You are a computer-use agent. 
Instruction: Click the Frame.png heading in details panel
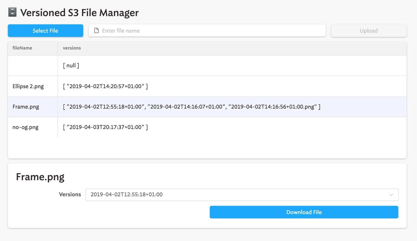[40, 177]
